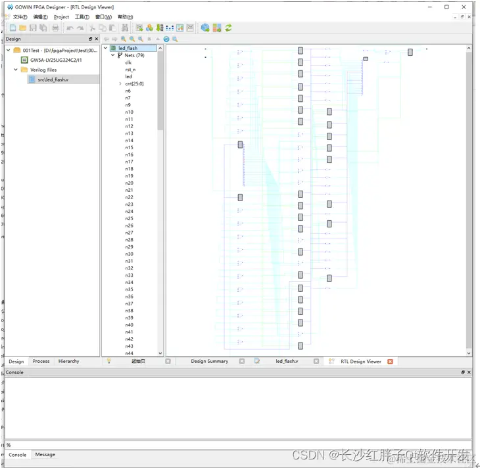Image resolution: width=480 pixels, height=468 pixels.
Task: Switch to the 起始页 start page tab
Action: tap(138, 361)
